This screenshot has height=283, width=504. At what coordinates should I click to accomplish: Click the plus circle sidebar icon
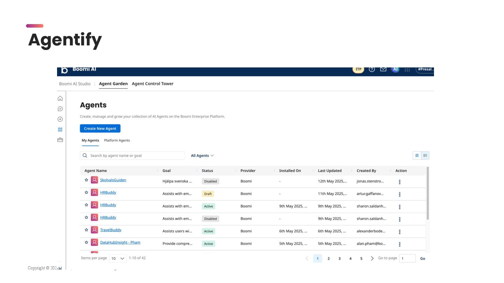[x=60, y=119]
